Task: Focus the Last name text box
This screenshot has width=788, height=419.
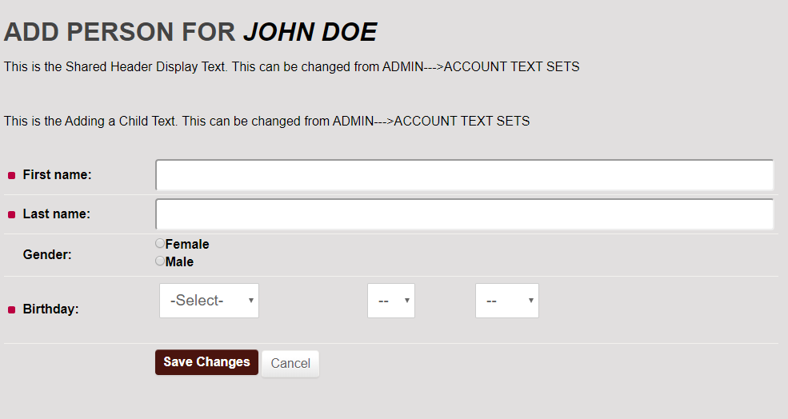Action: click(x=464, y=214)
